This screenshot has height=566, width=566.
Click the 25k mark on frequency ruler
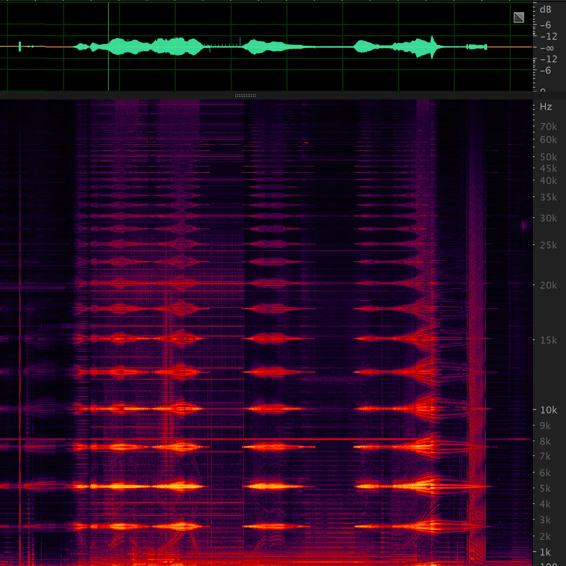(548, 245)
